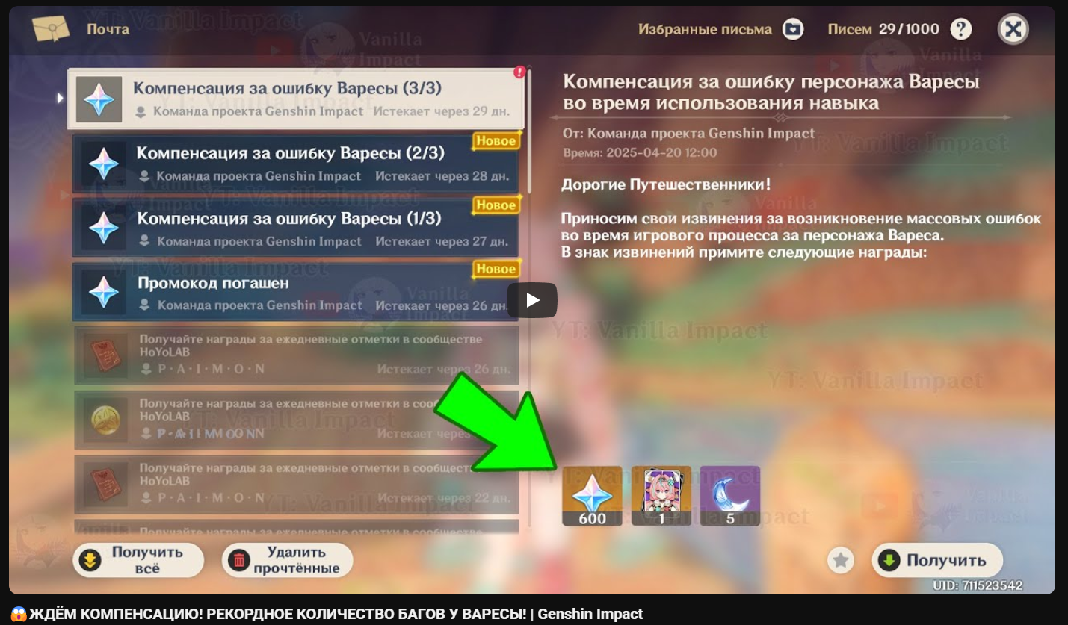This screenshot has width=1068, height=625.
Task: Open the HoYoLAB mail expiring in 22 дн.
Action: 296,484
